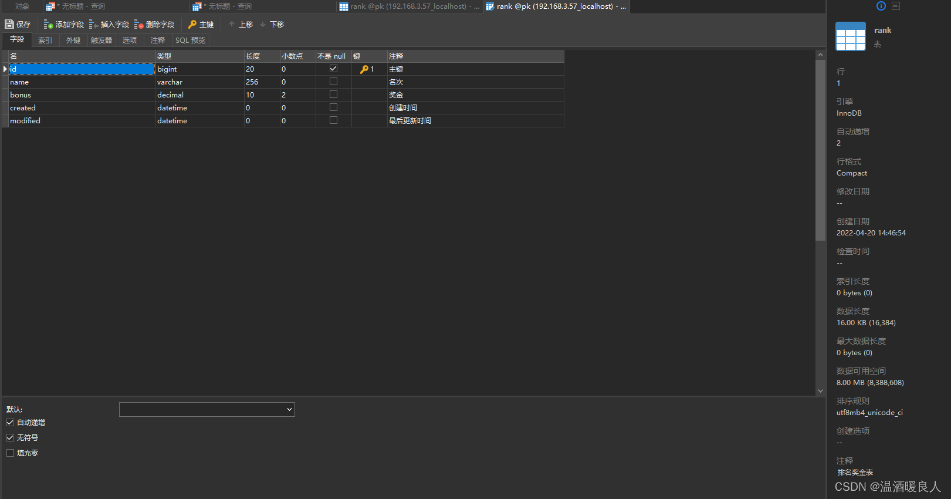The width and height of the screenshot is (951, 499).
Task: Click the bigint type cell
Action: coord(200,69)
